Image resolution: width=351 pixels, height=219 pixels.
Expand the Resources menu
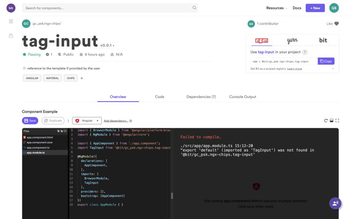pos(276,8)
